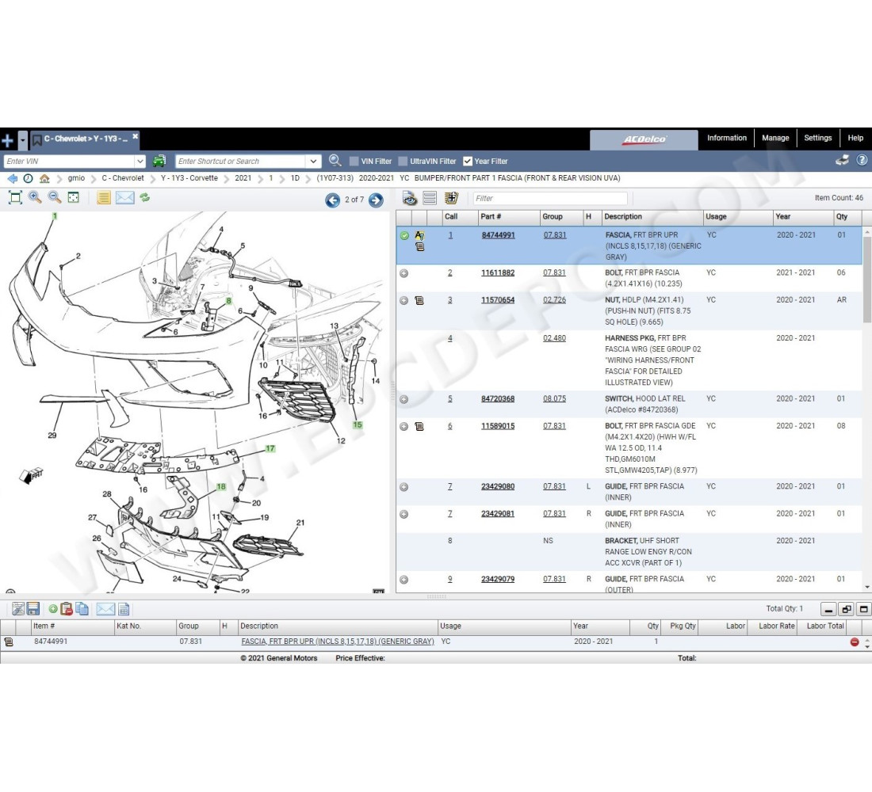The width and height of the screenshot is (872, 792).
Task: Open part number 11611882 link
Action: [x=497, y=273]
